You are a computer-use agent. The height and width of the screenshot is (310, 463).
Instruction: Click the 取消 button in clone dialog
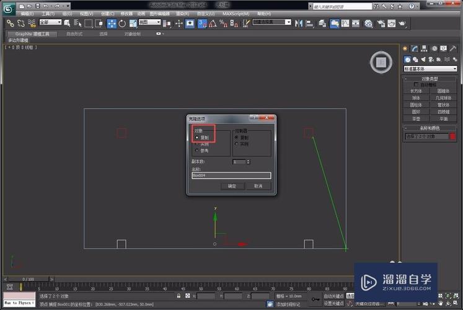(258, 186)
